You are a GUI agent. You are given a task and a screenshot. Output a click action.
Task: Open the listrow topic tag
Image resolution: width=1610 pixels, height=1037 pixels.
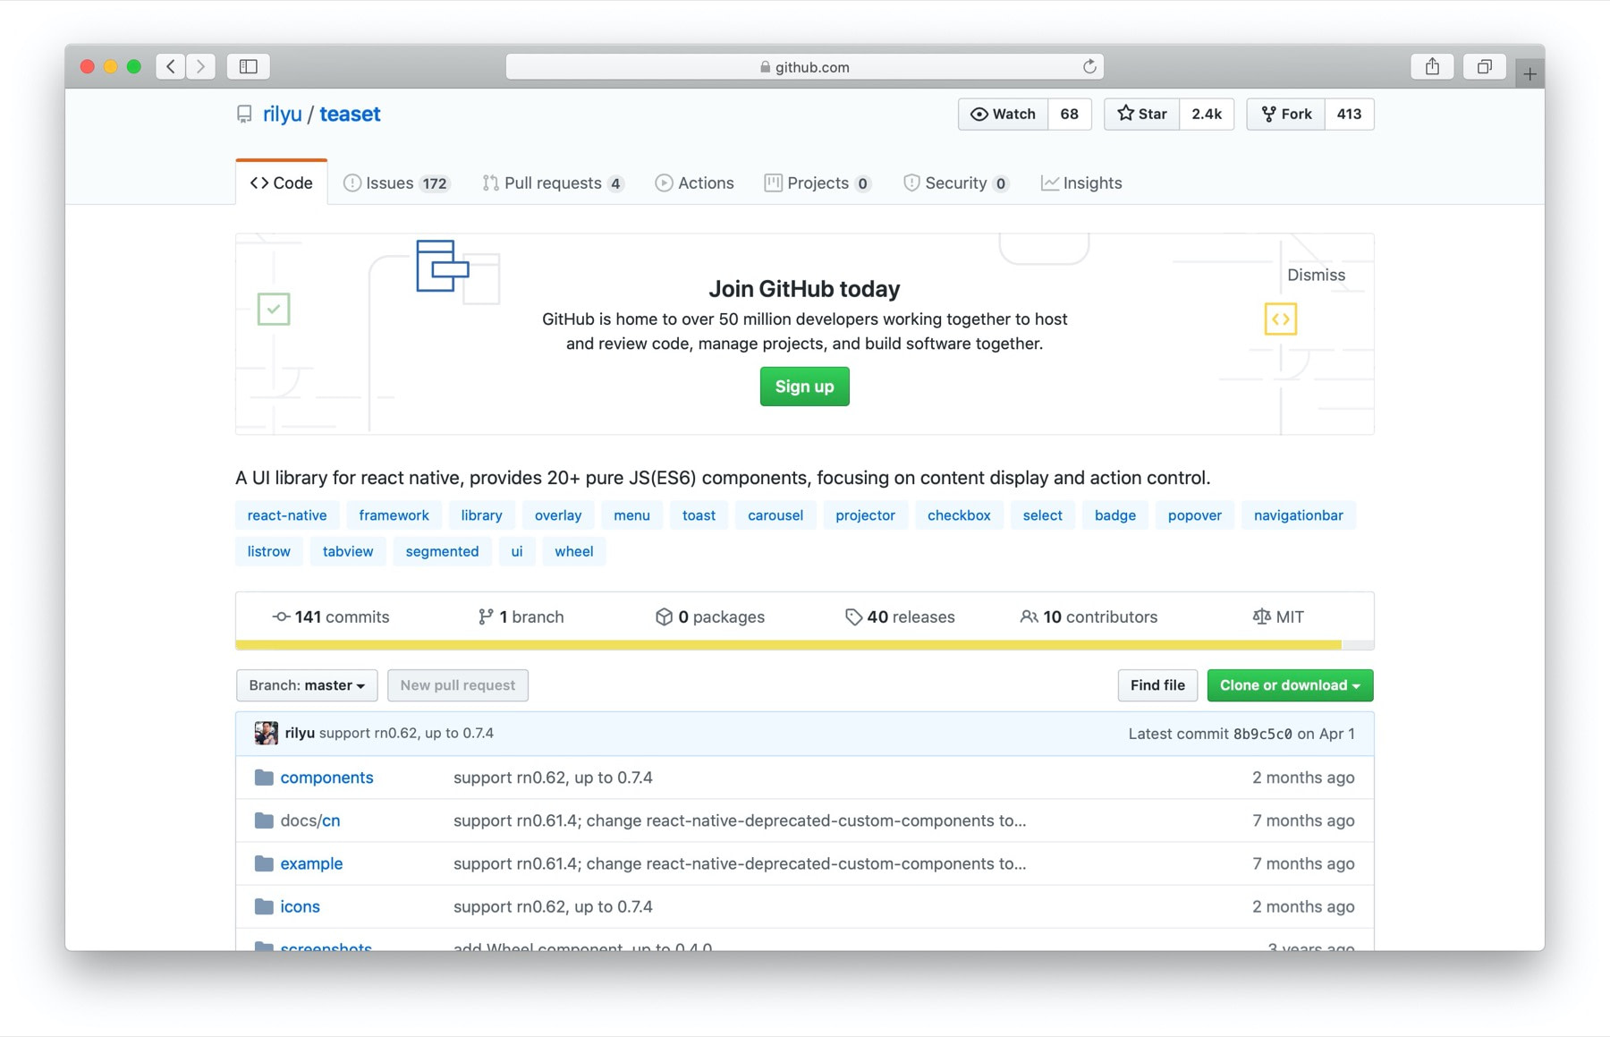(x=268, y=551)
